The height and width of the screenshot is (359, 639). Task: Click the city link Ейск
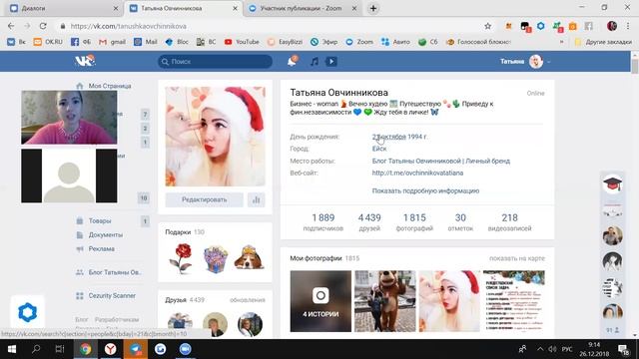(x=379, y=149)
